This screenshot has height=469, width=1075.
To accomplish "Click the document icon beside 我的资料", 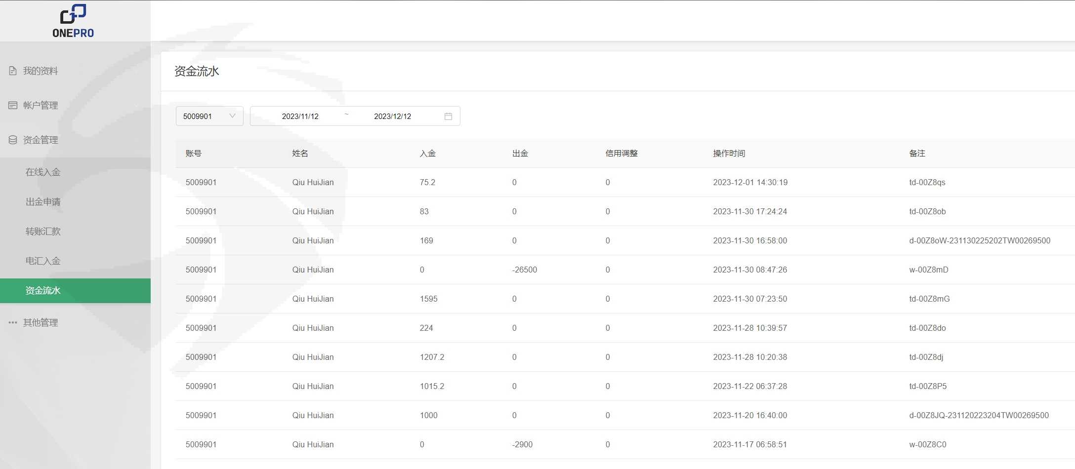I will coord(13,71).
